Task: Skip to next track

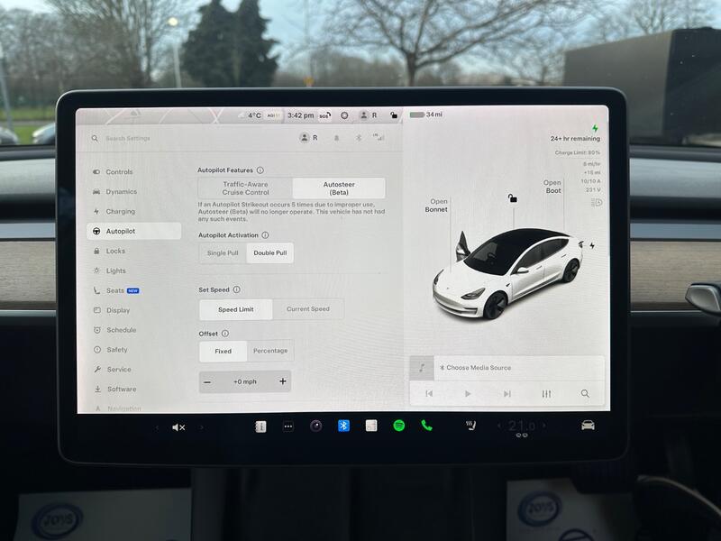Action: pos(507,394)
